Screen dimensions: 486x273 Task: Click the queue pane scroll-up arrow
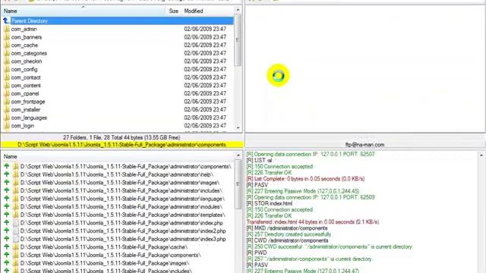(238, 155)
